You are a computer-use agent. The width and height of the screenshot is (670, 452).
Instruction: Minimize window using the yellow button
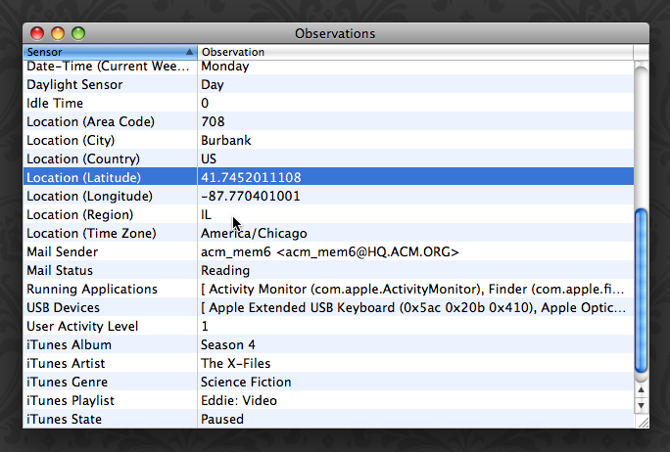click(x=58, y=33)
